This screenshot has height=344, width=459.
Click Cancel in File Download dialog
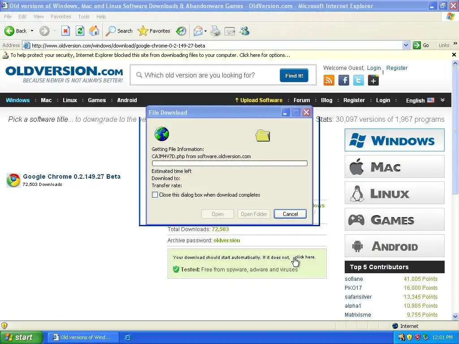click(290, 214)
